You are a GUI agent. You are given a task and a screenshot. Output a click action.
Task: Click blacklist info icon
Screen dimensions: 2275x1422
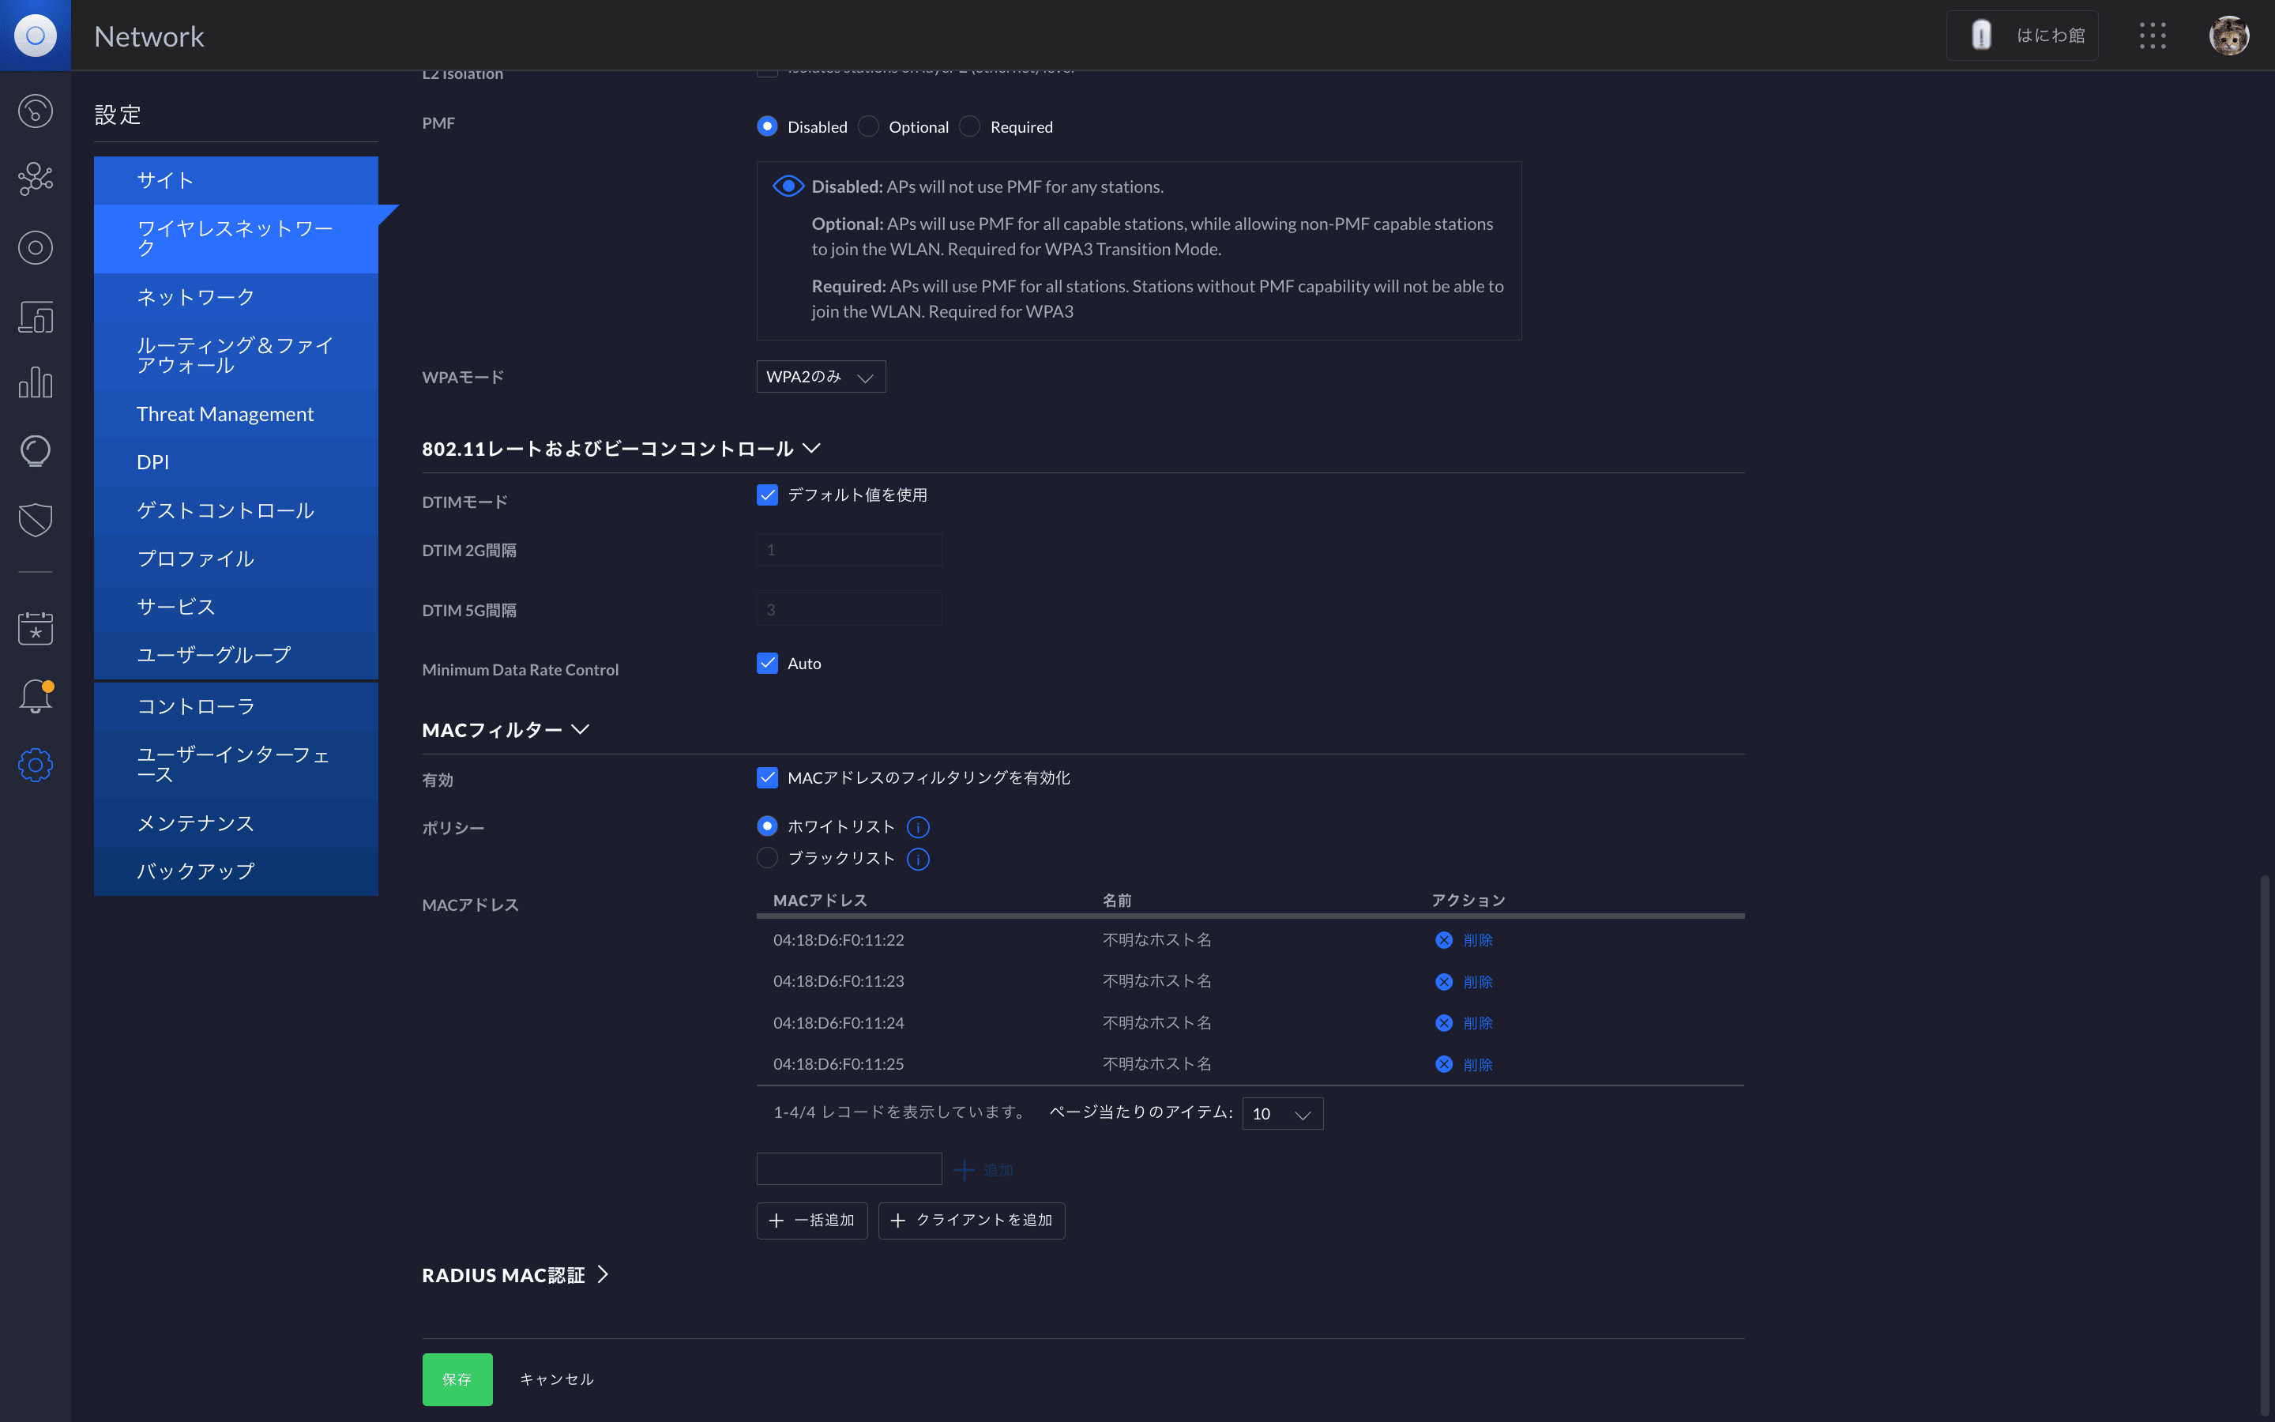(918, 859)
